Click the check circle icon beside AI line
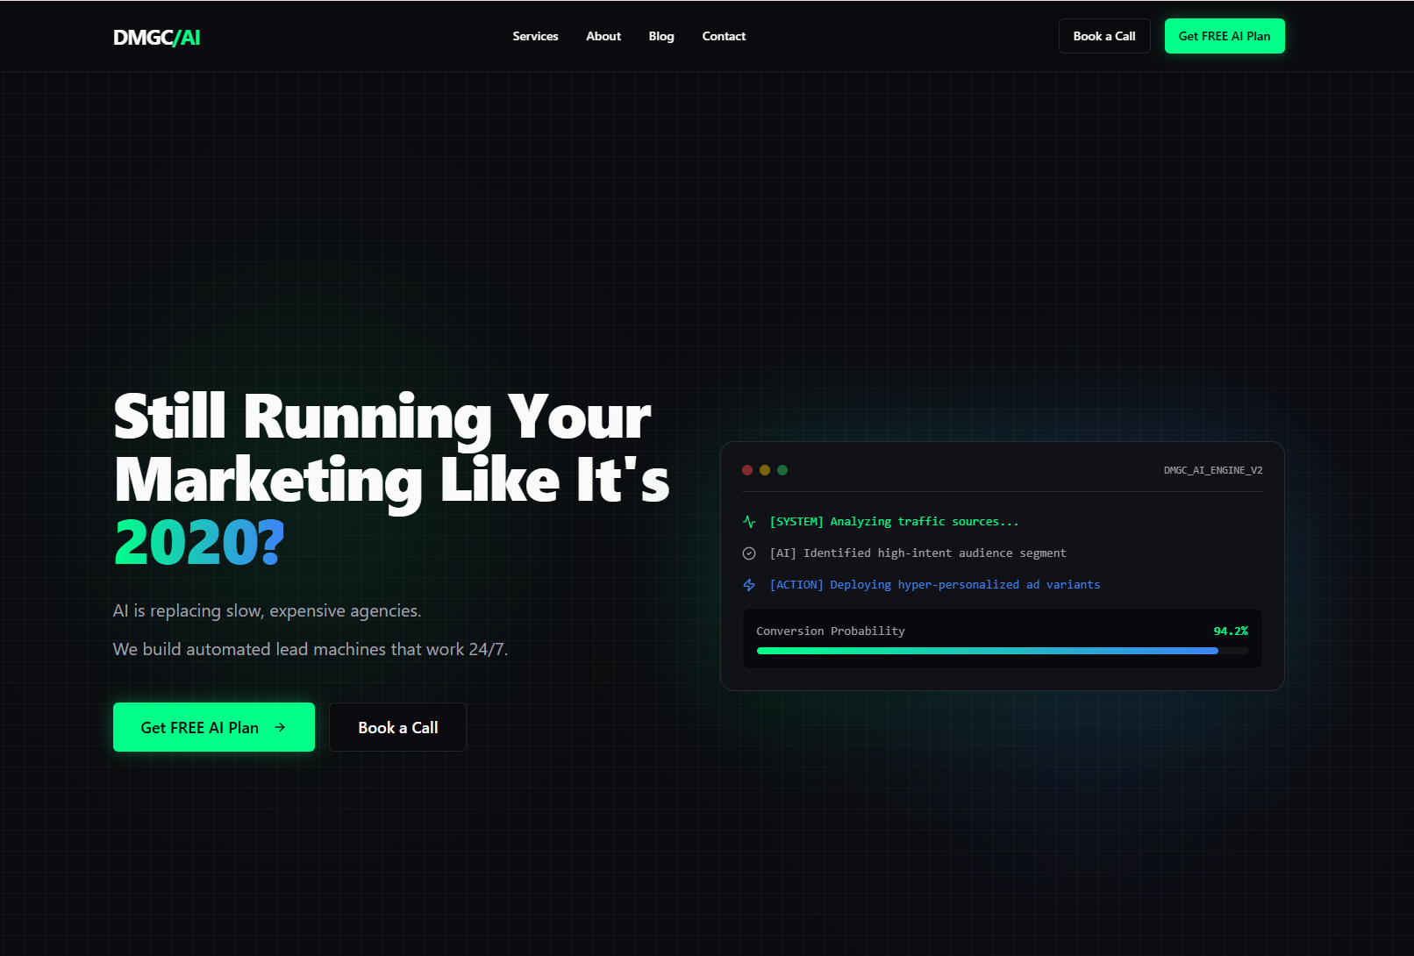 coord(749,553)
